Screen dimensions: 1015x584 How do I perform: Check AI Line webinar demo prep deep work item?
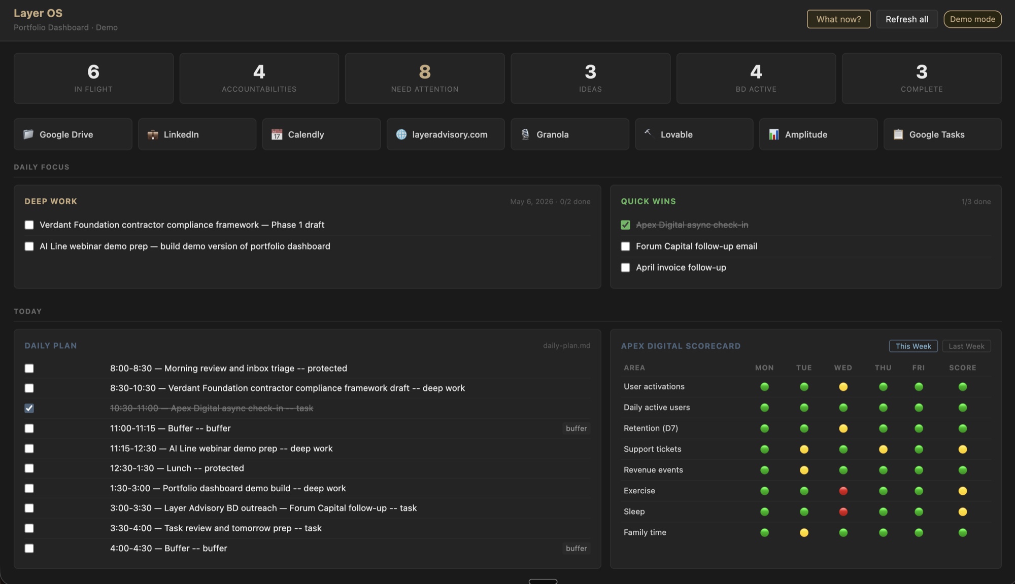pos(29,246)
